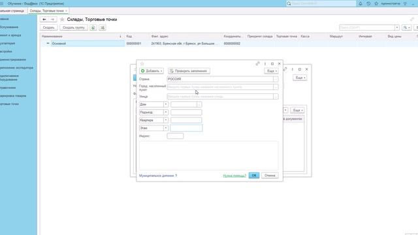The image size is (418, 235).
Task: Focus the Город, населенный пункт field
Action: [x=220, y=87]
